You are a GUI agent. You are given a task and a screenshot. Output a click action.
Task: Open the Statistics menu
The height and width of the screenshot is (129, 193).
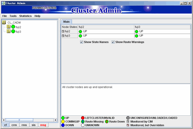tap(25, 16)
